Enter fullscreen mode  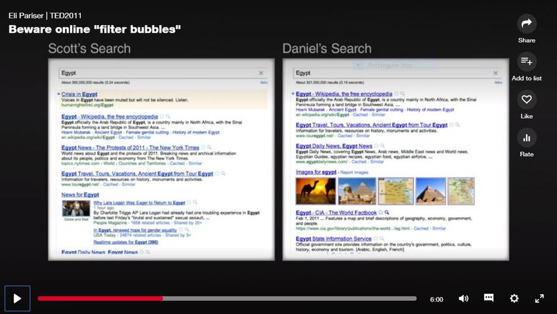[x=539, y=298]
